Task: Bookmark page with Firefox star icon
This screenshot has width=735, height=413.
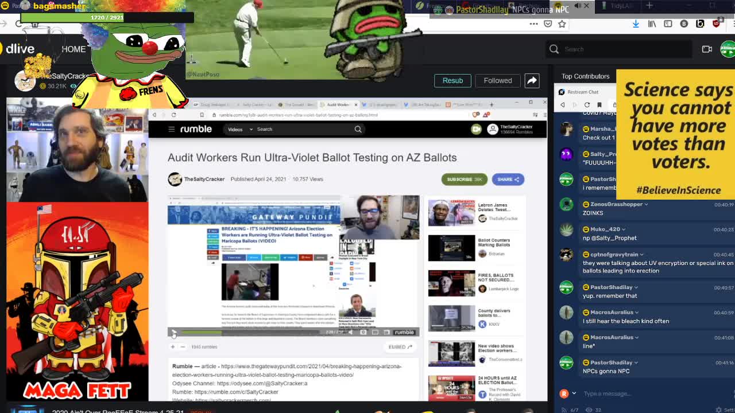Action: 562,24
